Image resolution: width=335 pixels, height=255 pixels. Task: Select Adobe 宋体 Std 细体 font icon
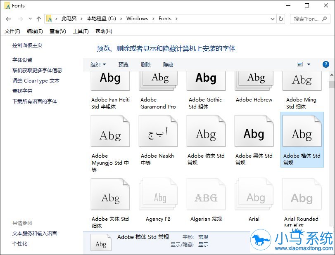point(110,194)
